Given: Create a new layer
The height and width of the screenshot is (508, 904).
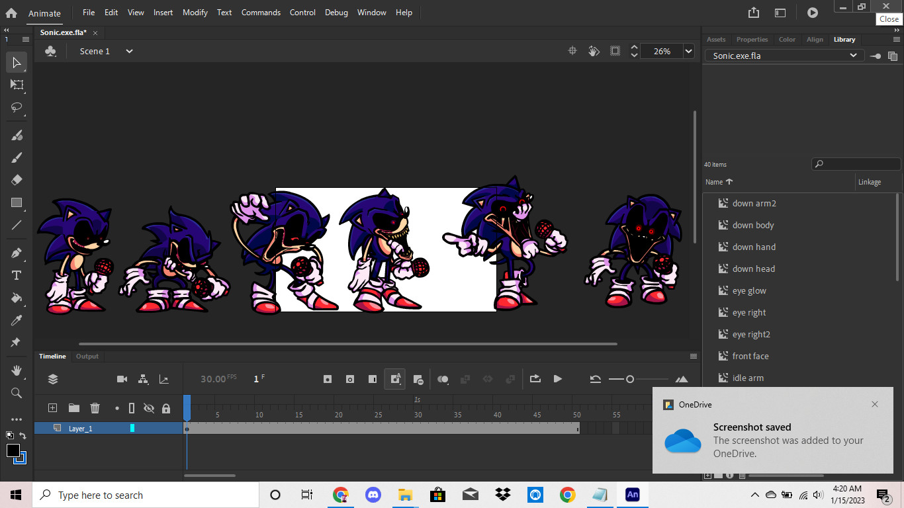Looking at the screenshot, I should point(52,408).
